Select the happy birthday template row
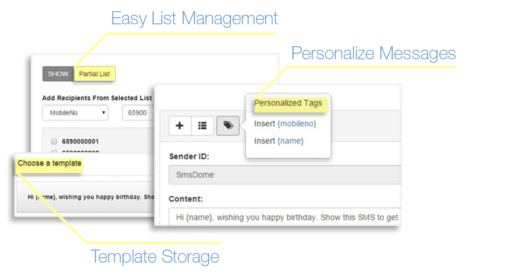Screen dimensions: 506x278 tap(86, 197)
